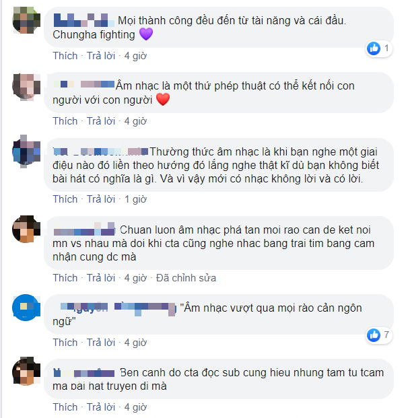Click Thích under the 'Âm nhạc là một thứ phép thuật' comment
Image resolution: width=408 pixels, height=418 pixels.
click(65, 121)
